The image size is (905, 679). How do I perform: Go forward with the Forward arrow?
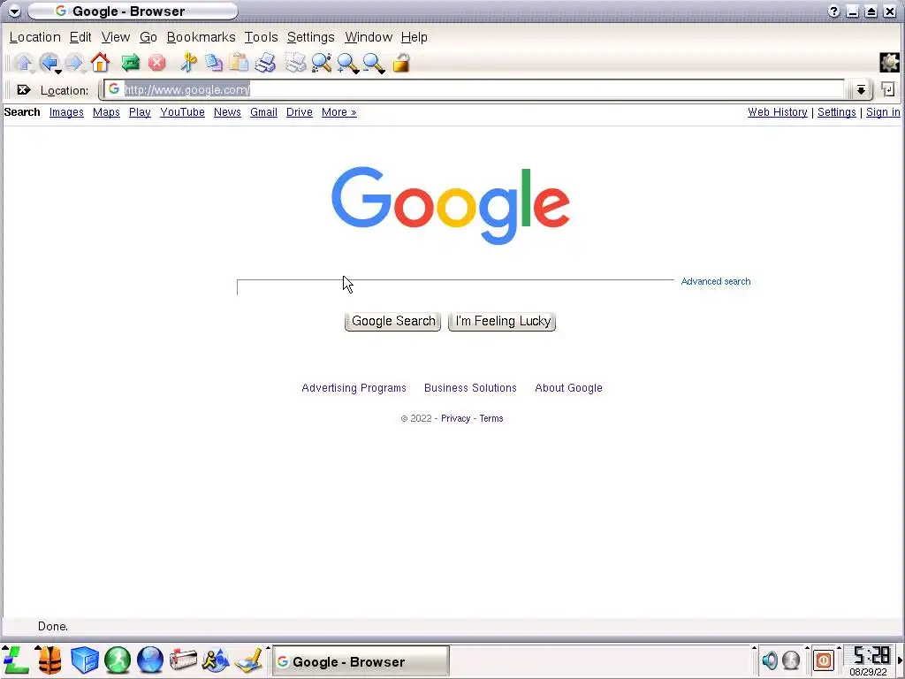coord(74,63)
